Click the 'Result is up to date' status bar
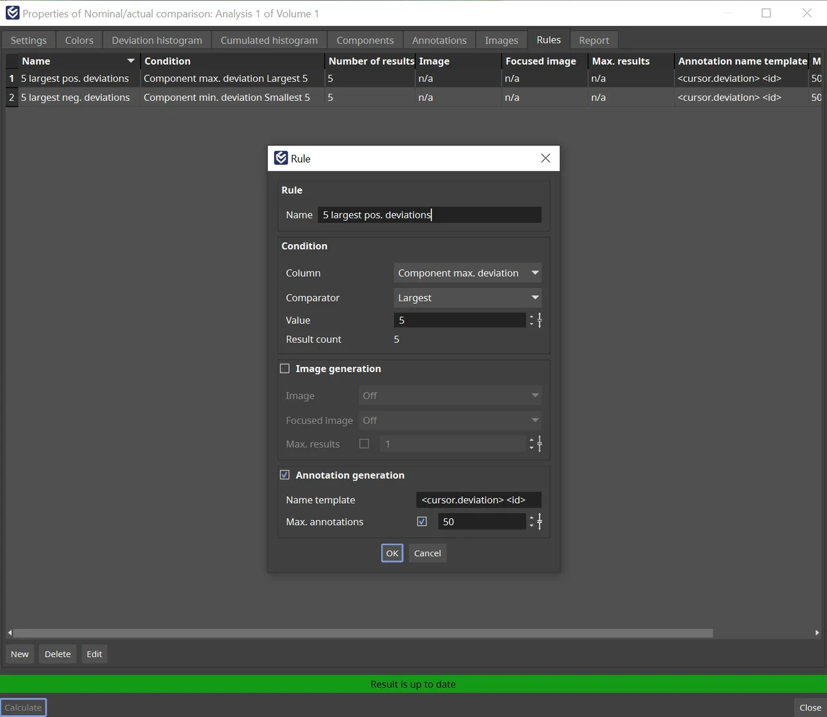The image size is (827, 717). click(413, 684)
